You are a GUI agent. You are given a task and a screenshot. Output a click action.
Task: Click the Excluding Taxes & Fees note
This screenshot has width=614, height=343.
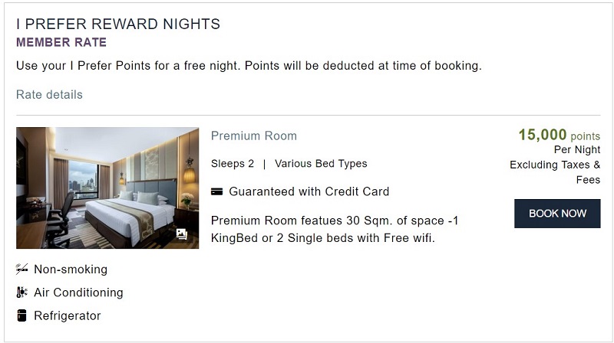[555, 172]
